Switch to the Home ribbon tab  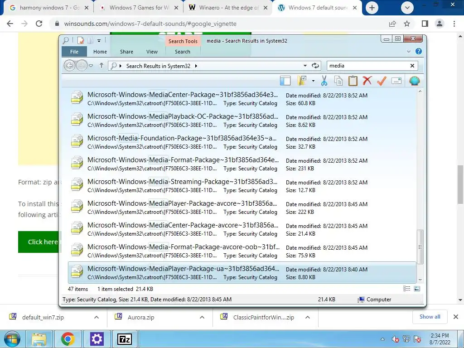click(100, 52)
